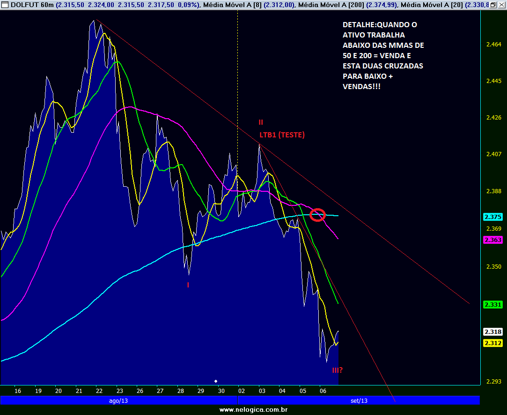Screen dimensions: 507x415
Task: Click the date label 19 on the time axis
Action: pos(38,391)
